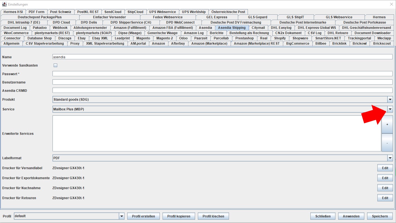The height and width of the screenshot is (223, 396).
Task: Edit the Drucker für Versandlabel printer
Action: [385, 168]
